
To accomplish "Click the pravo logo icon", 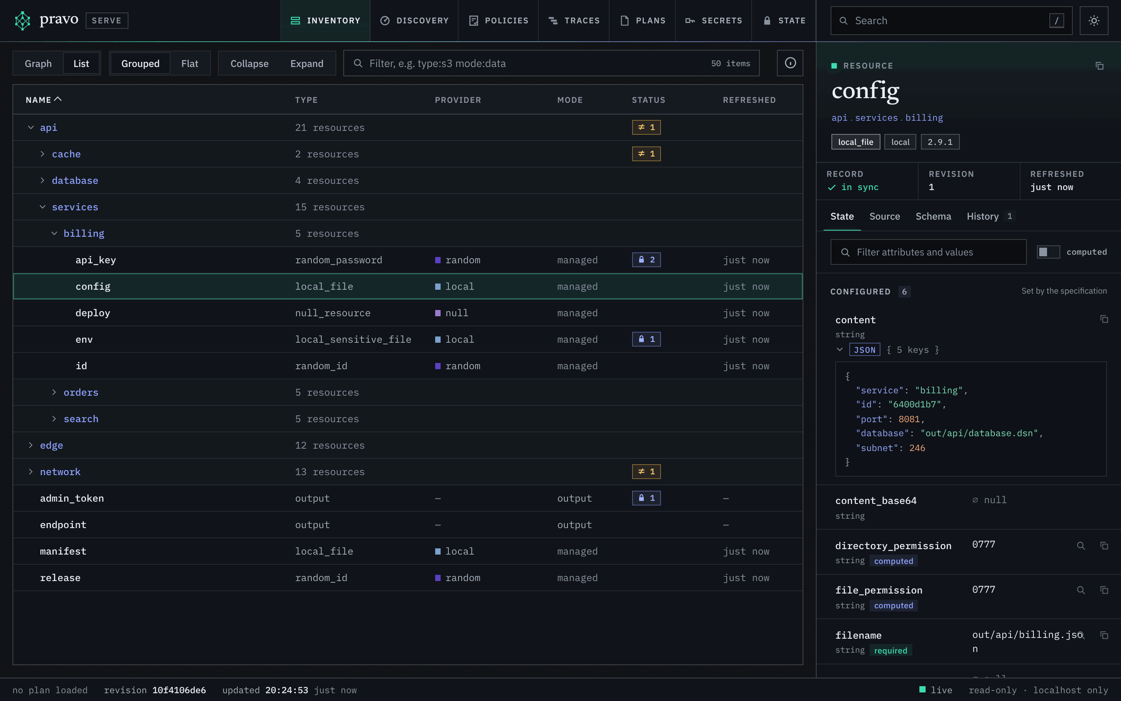I will (x=22, y=20).
